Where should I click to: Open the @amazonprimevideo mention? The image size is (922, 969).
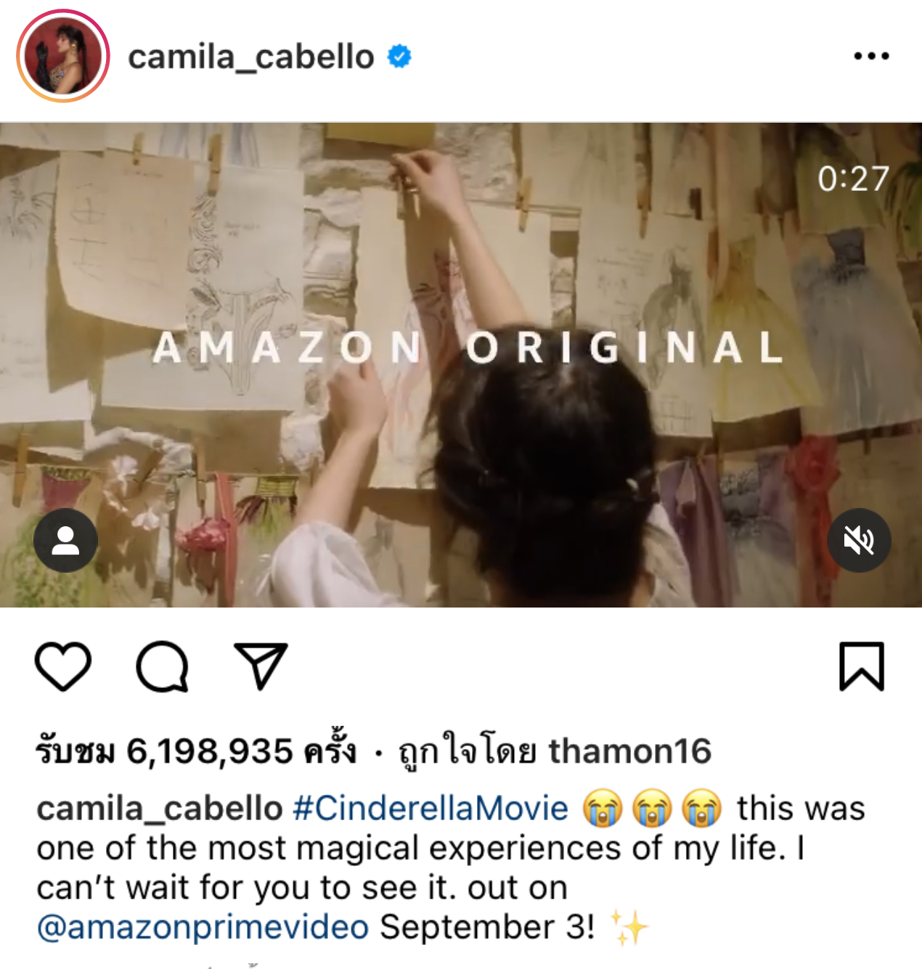[203, 927]
